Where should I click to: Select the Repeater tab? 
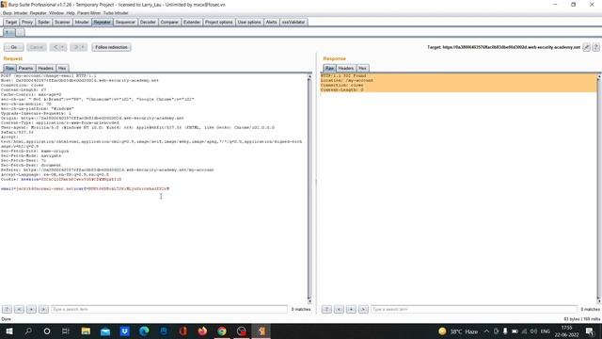(x=103, y=23)
